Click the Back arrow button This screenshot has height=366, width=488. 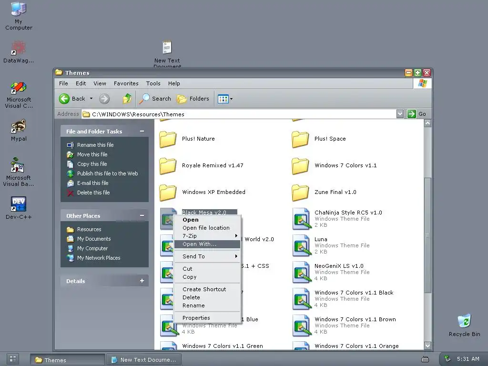tap(72, 99)
